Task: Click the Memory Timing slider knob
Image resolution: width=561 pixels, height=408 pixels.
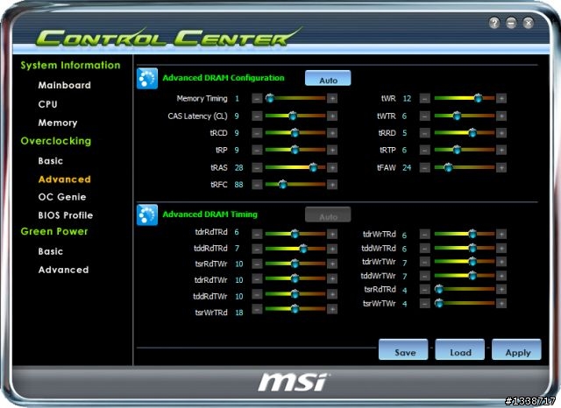Action: [x=270, y=98]
